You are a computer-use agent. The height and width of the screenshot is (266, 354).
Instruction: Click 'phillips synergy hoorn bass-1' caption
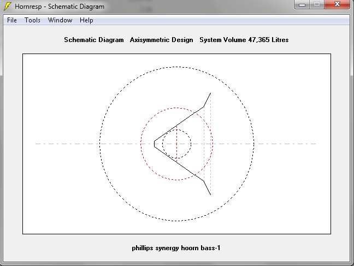pos(176,248)
